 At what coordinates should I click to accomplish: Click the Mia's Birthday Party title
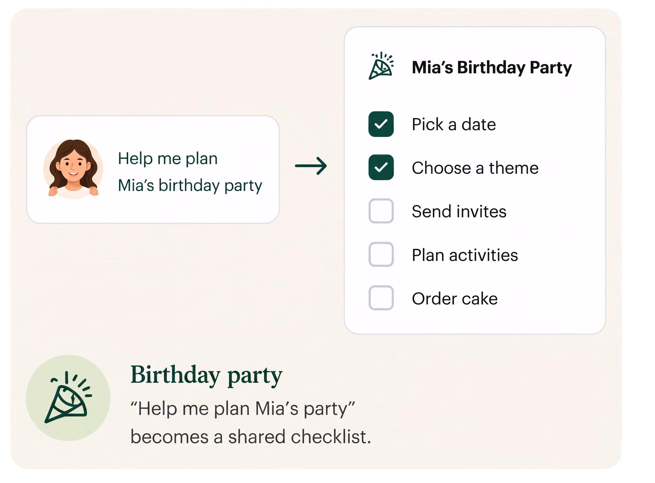(x=492, y=68)
